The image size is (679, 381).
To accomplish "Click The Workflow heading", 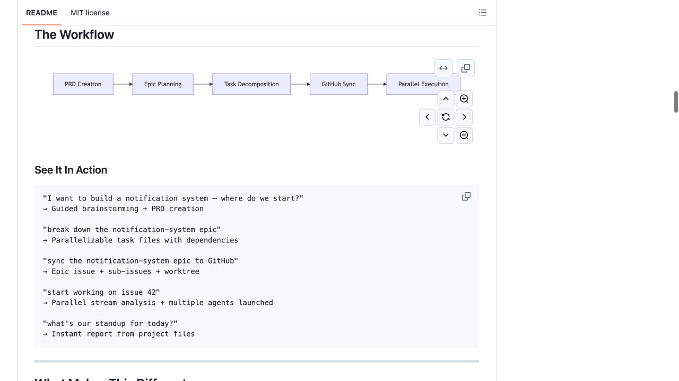I will (74, 35).
